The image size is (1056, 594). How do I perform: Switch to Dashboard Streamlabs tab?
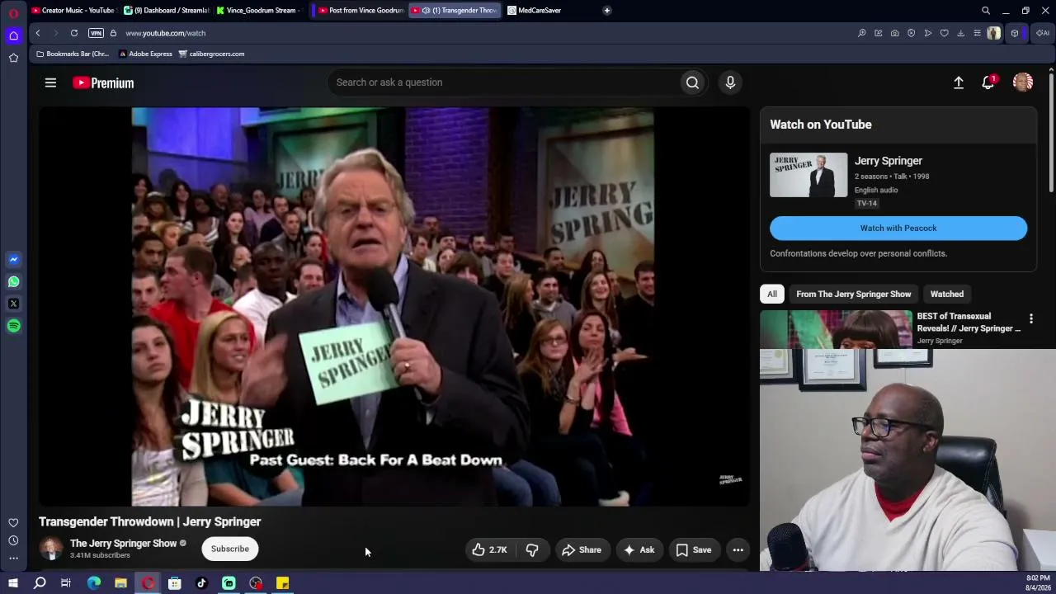click(x=167, y=10)
